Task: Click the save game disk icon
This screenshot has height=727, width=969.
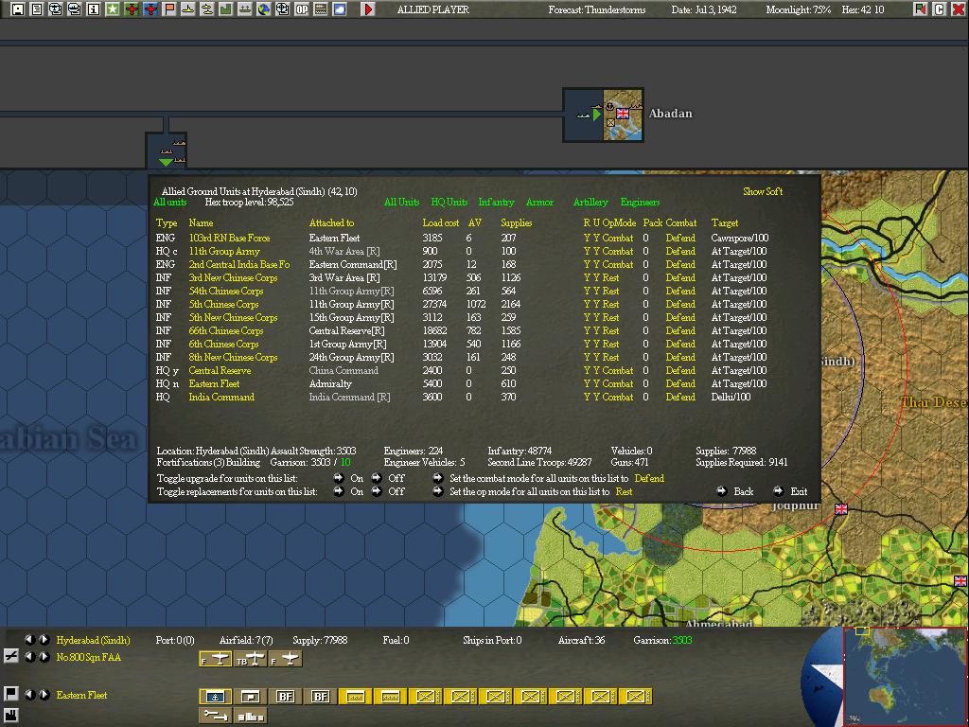Action: (x=18, y=9)
